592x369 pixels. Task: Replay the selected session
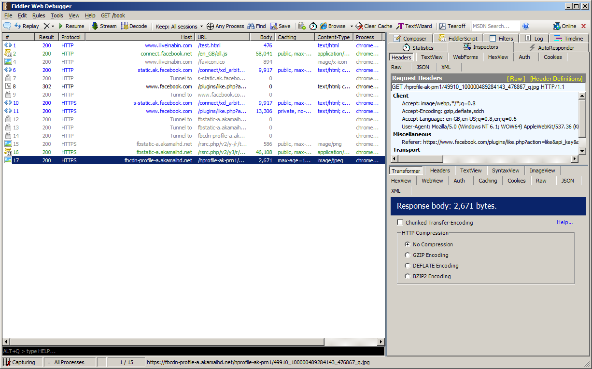tap(27, 26)
